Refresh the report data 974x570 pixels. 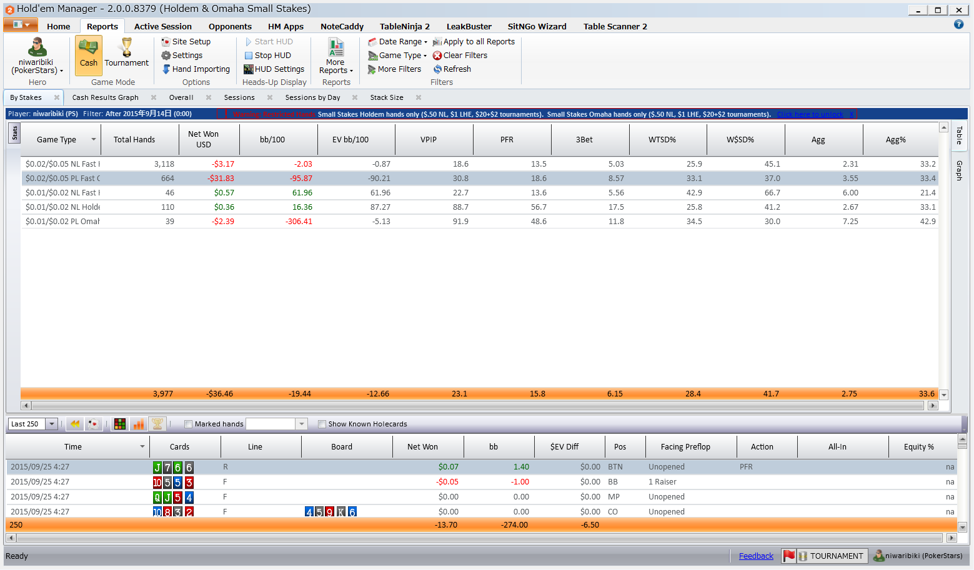point(457,69)
